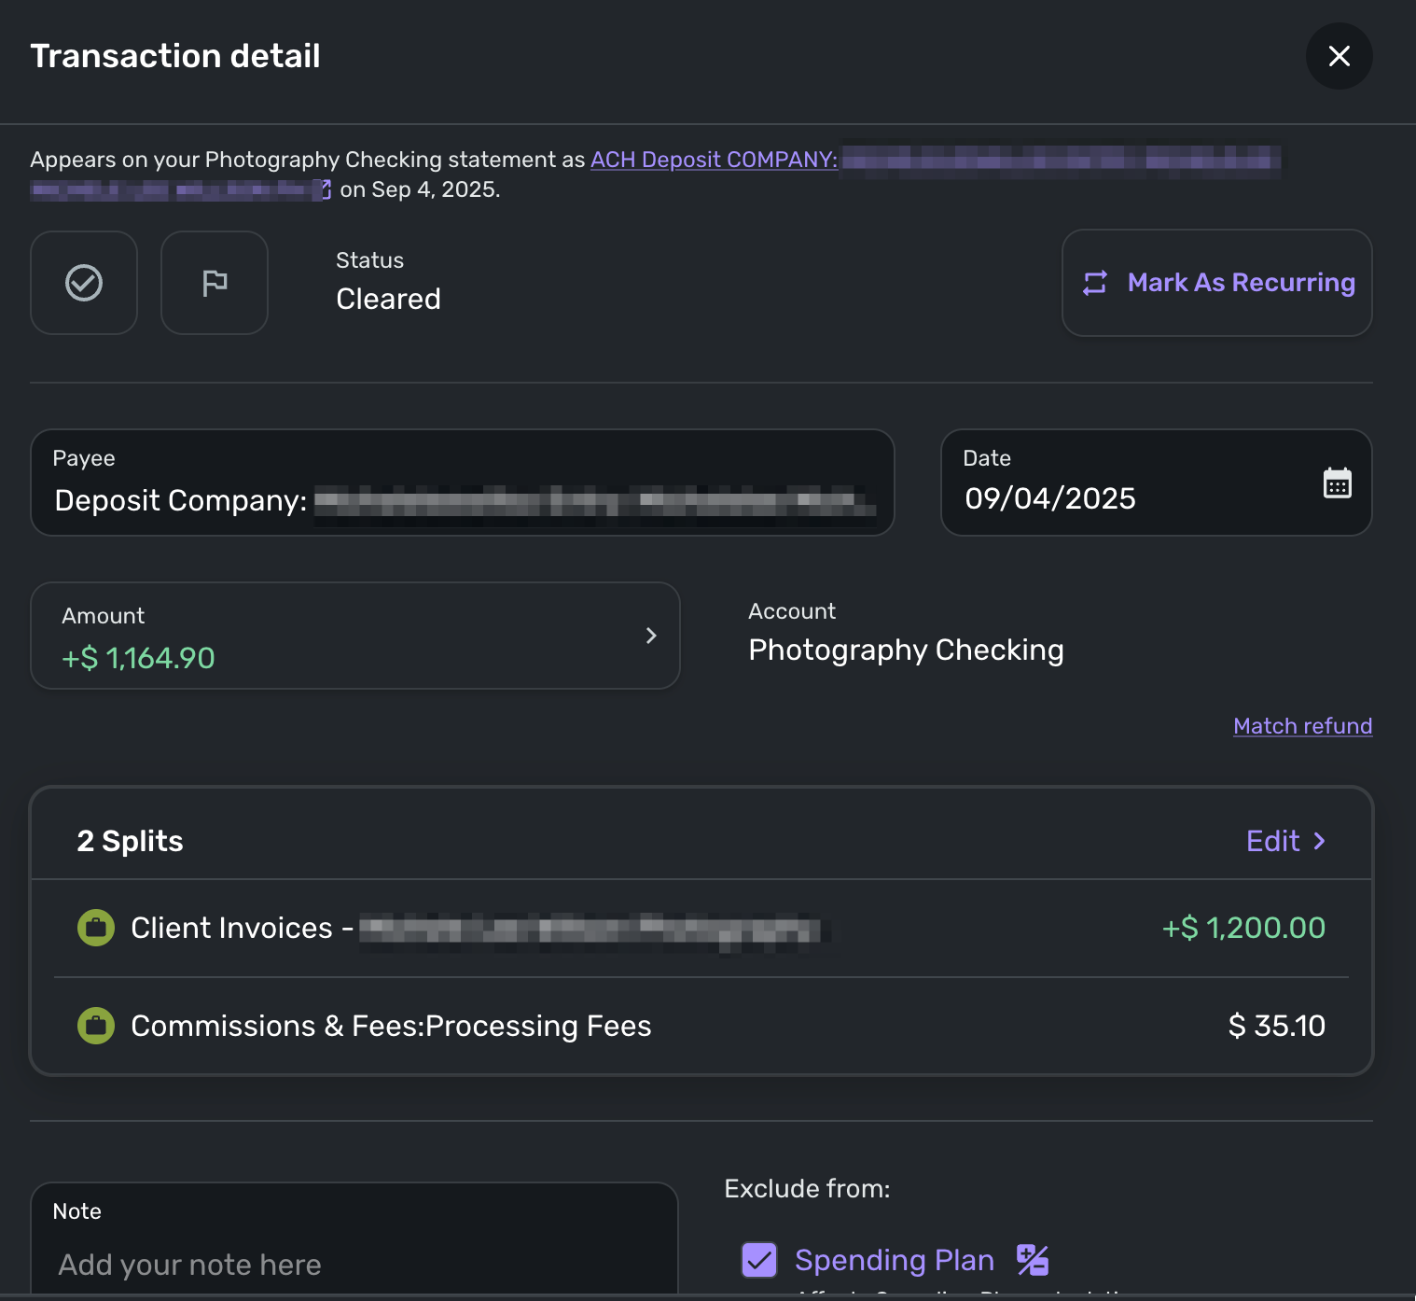Click the Spending Plan label

point(894,1260)
